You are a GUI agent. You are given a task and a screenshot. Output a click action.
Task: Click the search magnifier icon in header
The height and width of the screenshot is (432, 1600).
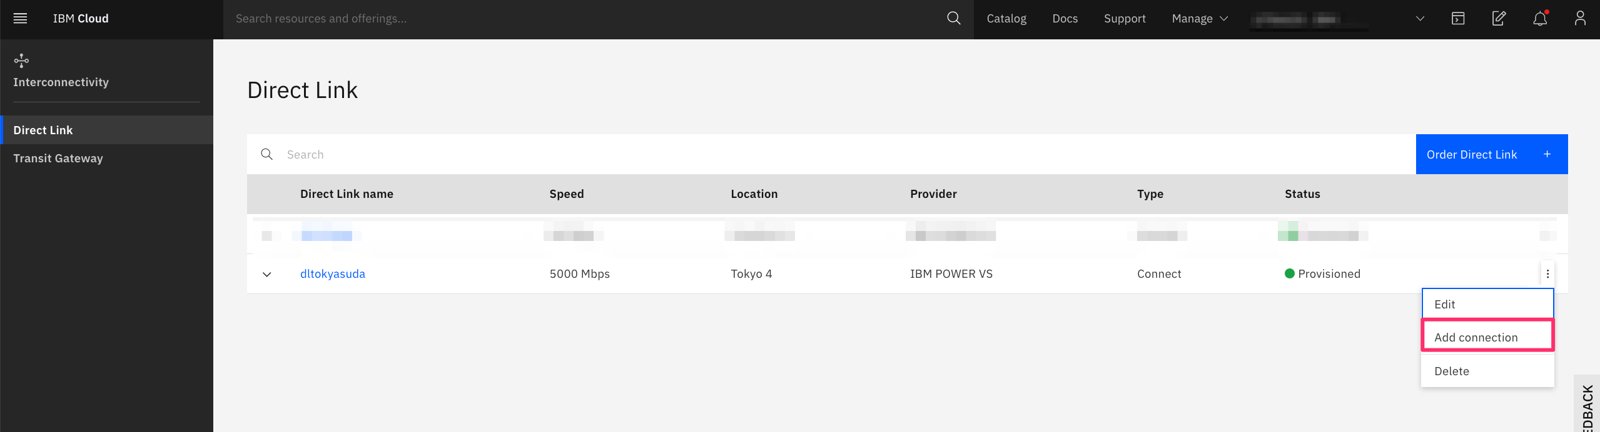tap(953, 19)
